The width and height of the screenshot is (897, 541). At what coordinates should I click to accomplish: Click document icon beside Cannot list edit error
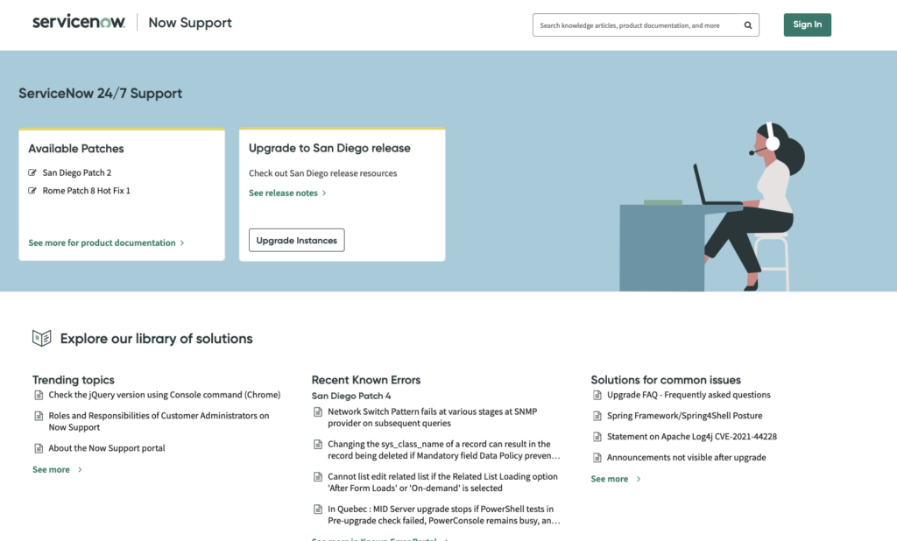pos(318,477)
